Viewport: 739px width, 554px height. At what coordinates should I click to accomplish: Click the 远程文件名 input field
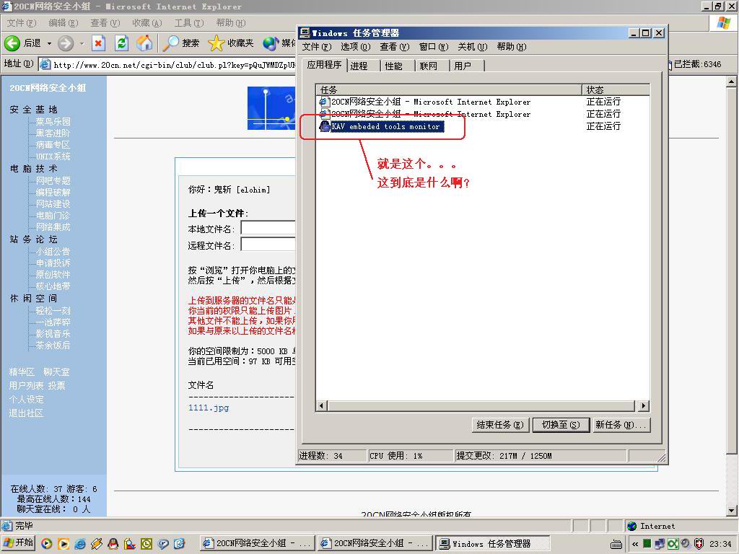pos(268,245)
